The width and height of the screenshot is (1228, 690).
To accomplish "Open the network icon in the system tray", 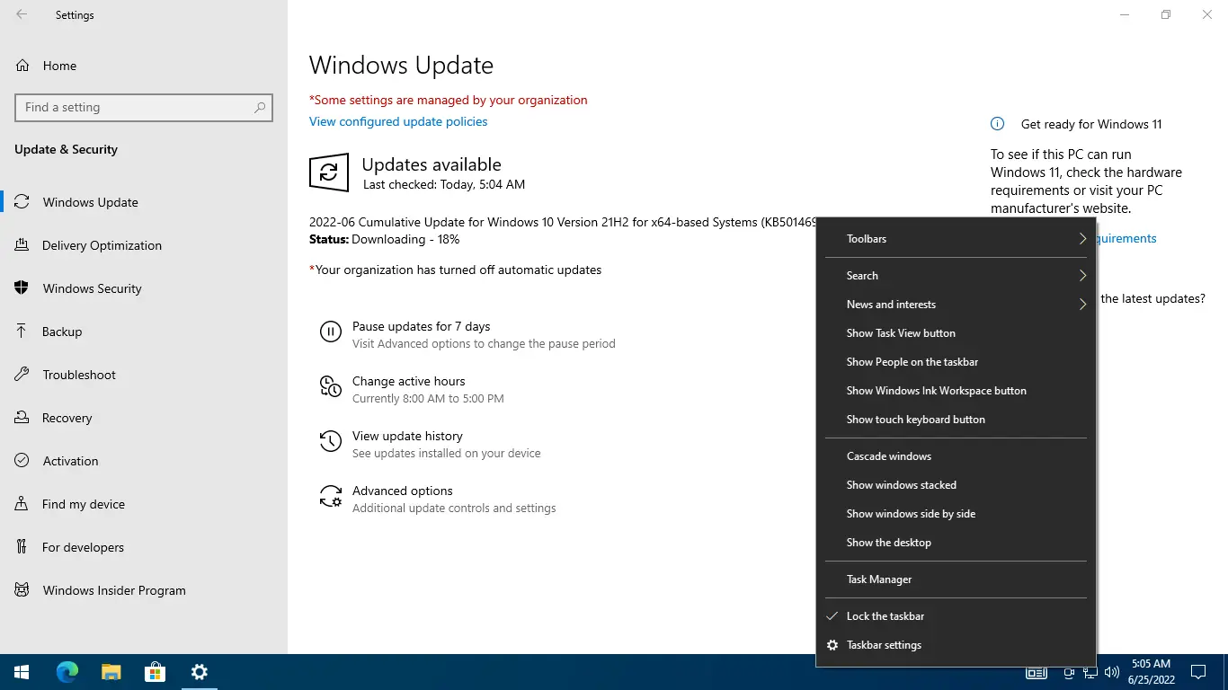I will (x=1090, y=672).
